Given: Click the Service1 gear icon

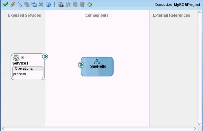Looking at the screenshot, I should click(x=16, y=58).
